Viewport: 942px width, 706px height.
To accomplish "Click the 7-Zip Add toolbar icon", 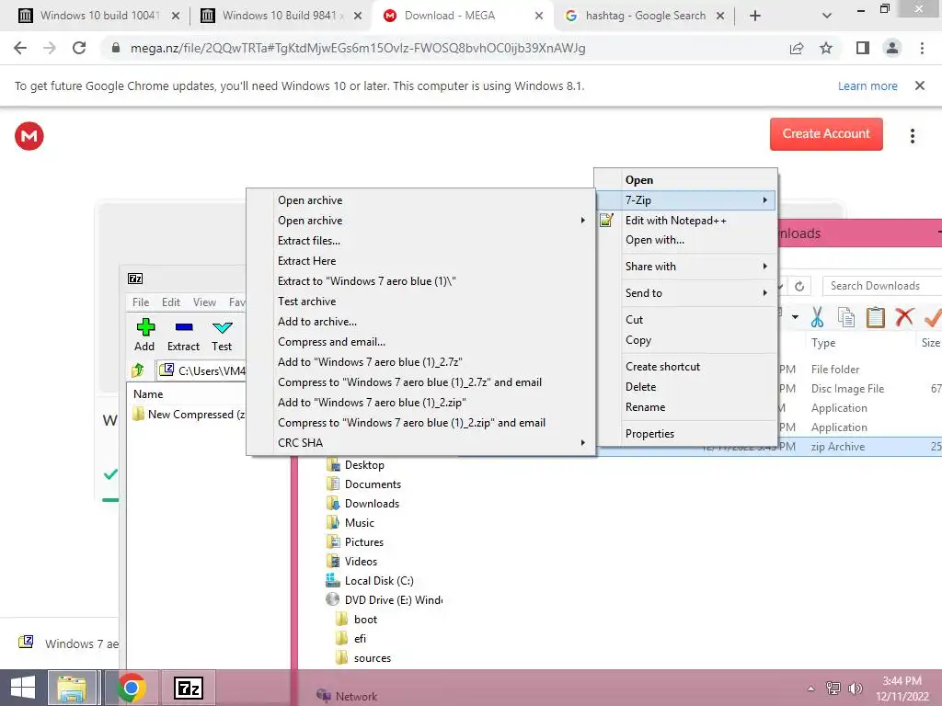I will pyautogui.click(x=145, y=327).
